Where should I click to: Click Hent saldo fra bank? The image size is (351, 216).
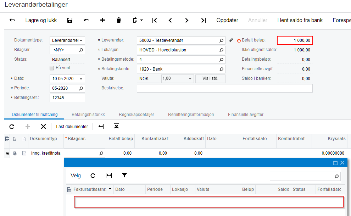coord(300,20)
